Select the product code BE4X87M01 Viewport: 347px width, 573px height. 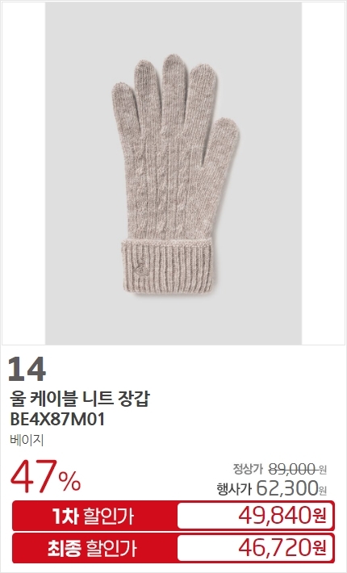[x=58, y=419]
